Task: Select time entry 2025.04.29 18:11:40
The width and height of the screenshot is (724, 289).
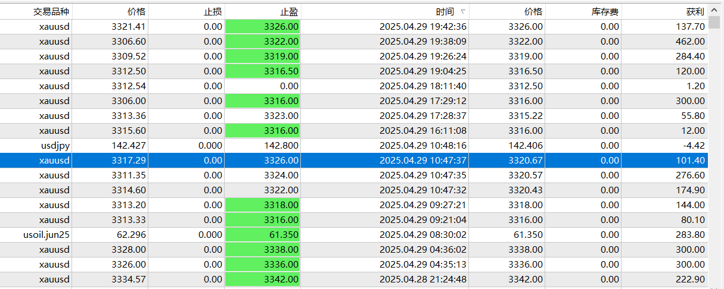Action: (x=423, y=86)
